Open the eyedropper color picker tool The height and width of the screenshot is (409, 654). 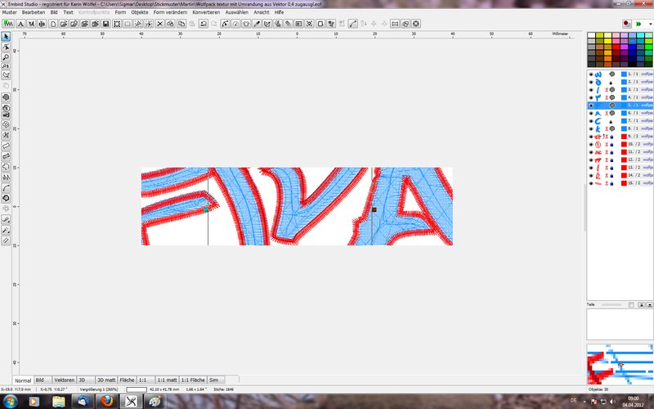click(257, 24)
